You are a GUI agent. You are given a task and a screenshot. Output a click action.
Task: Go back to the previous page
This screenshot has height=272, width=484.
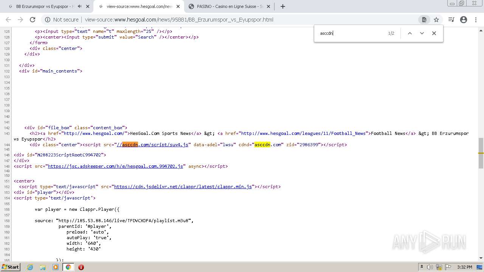coord(8,20)
